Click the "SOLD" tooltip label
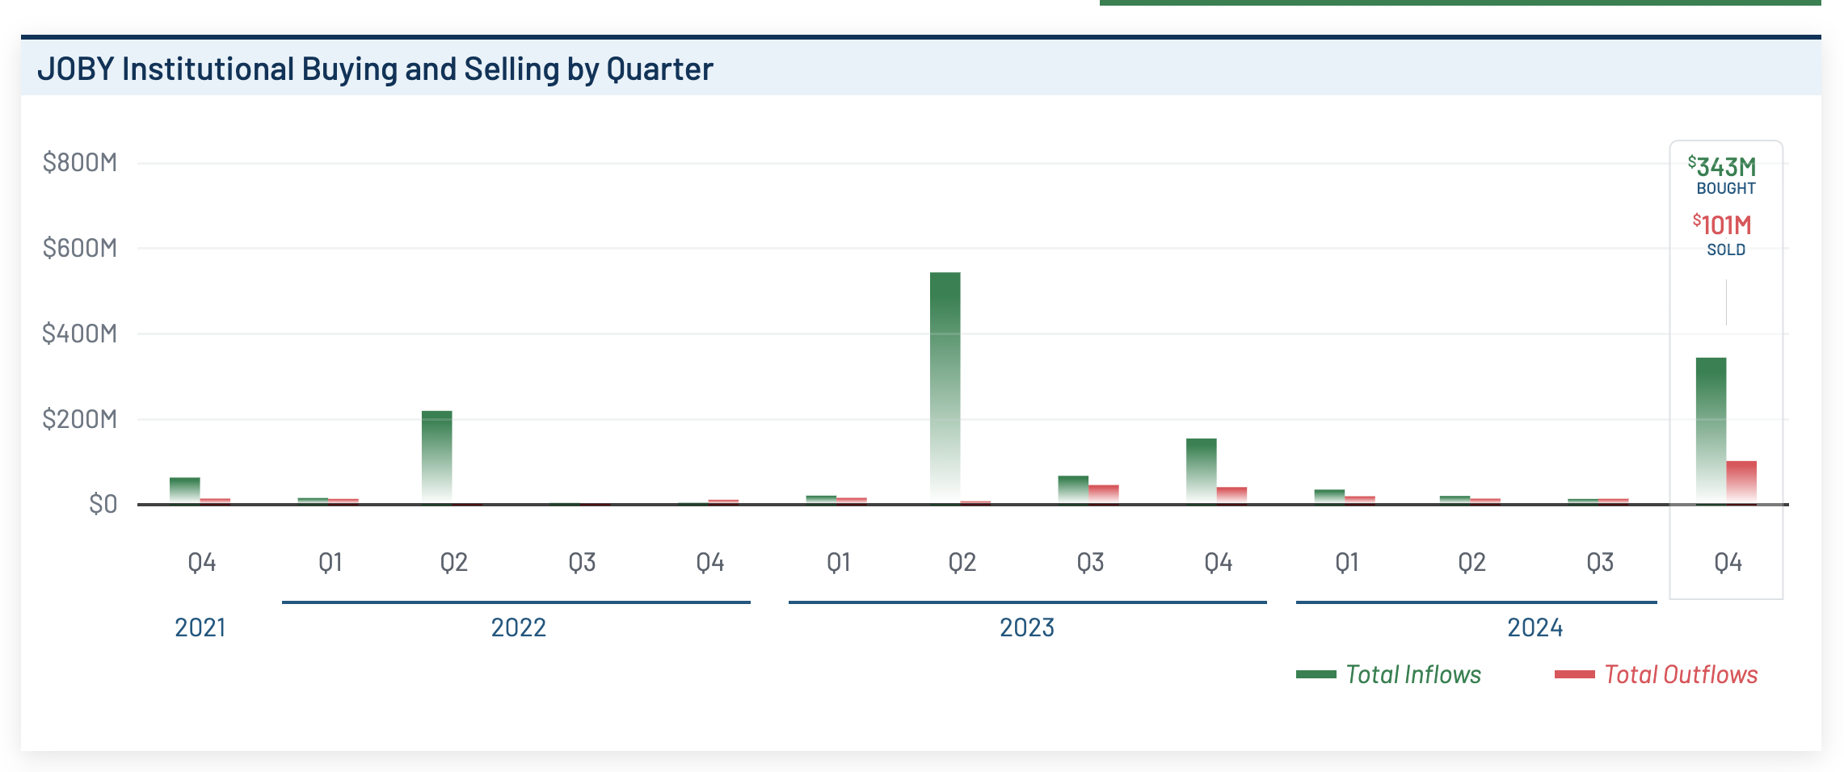 [x=1726, y=250]
